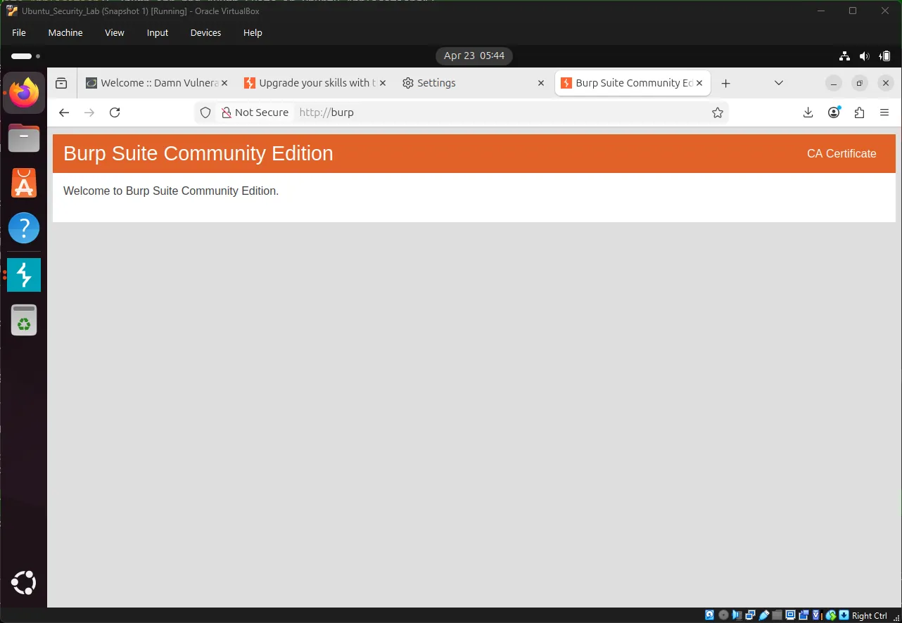Click the VirtualBox USB device status icon
This screenshot has height=623, width=902.
763,615
